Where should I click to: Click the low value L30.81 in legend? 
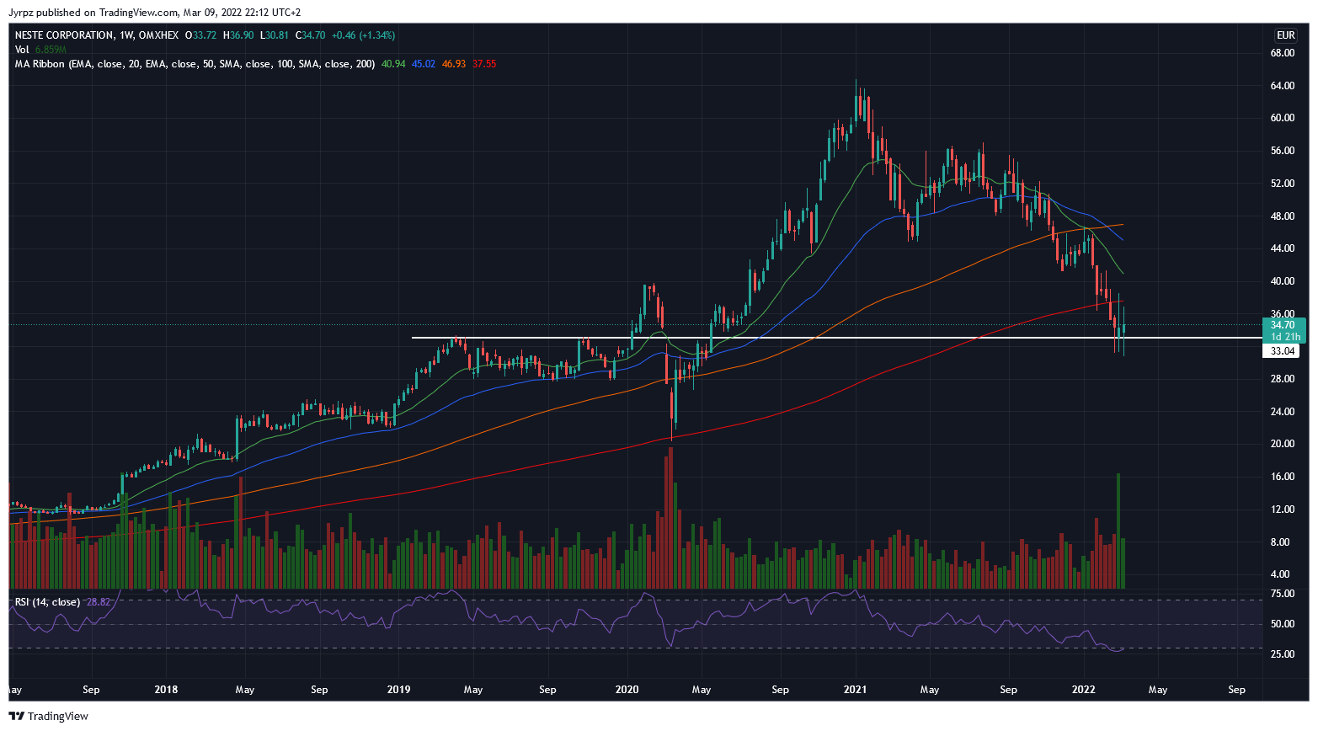pos(274,35)
